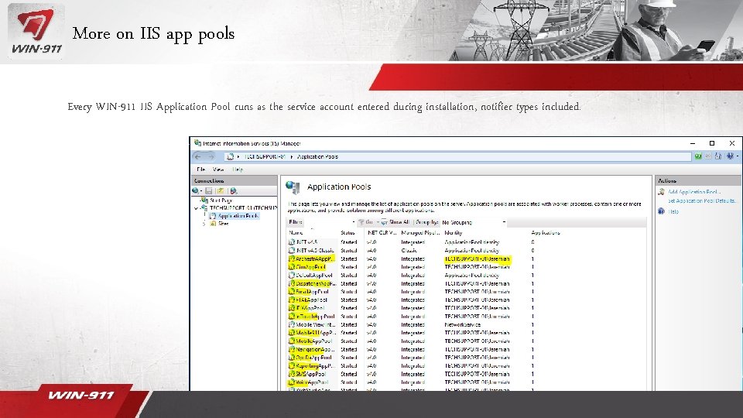The image size is (743, 418).
Task: Click the .NET v4.5 pool icon
Action: pyautogui.click(x=292, y=242)
